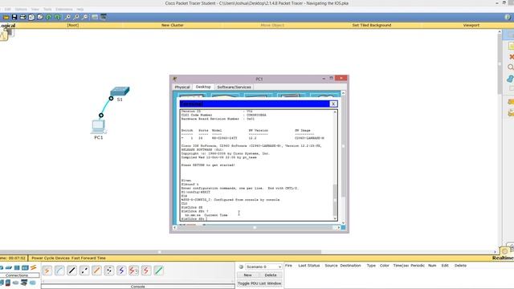The width and height of the screenshot is (514, 289).
Task: Choose the green octal cable
Action: pyautogui.click(x=158, y=271)
